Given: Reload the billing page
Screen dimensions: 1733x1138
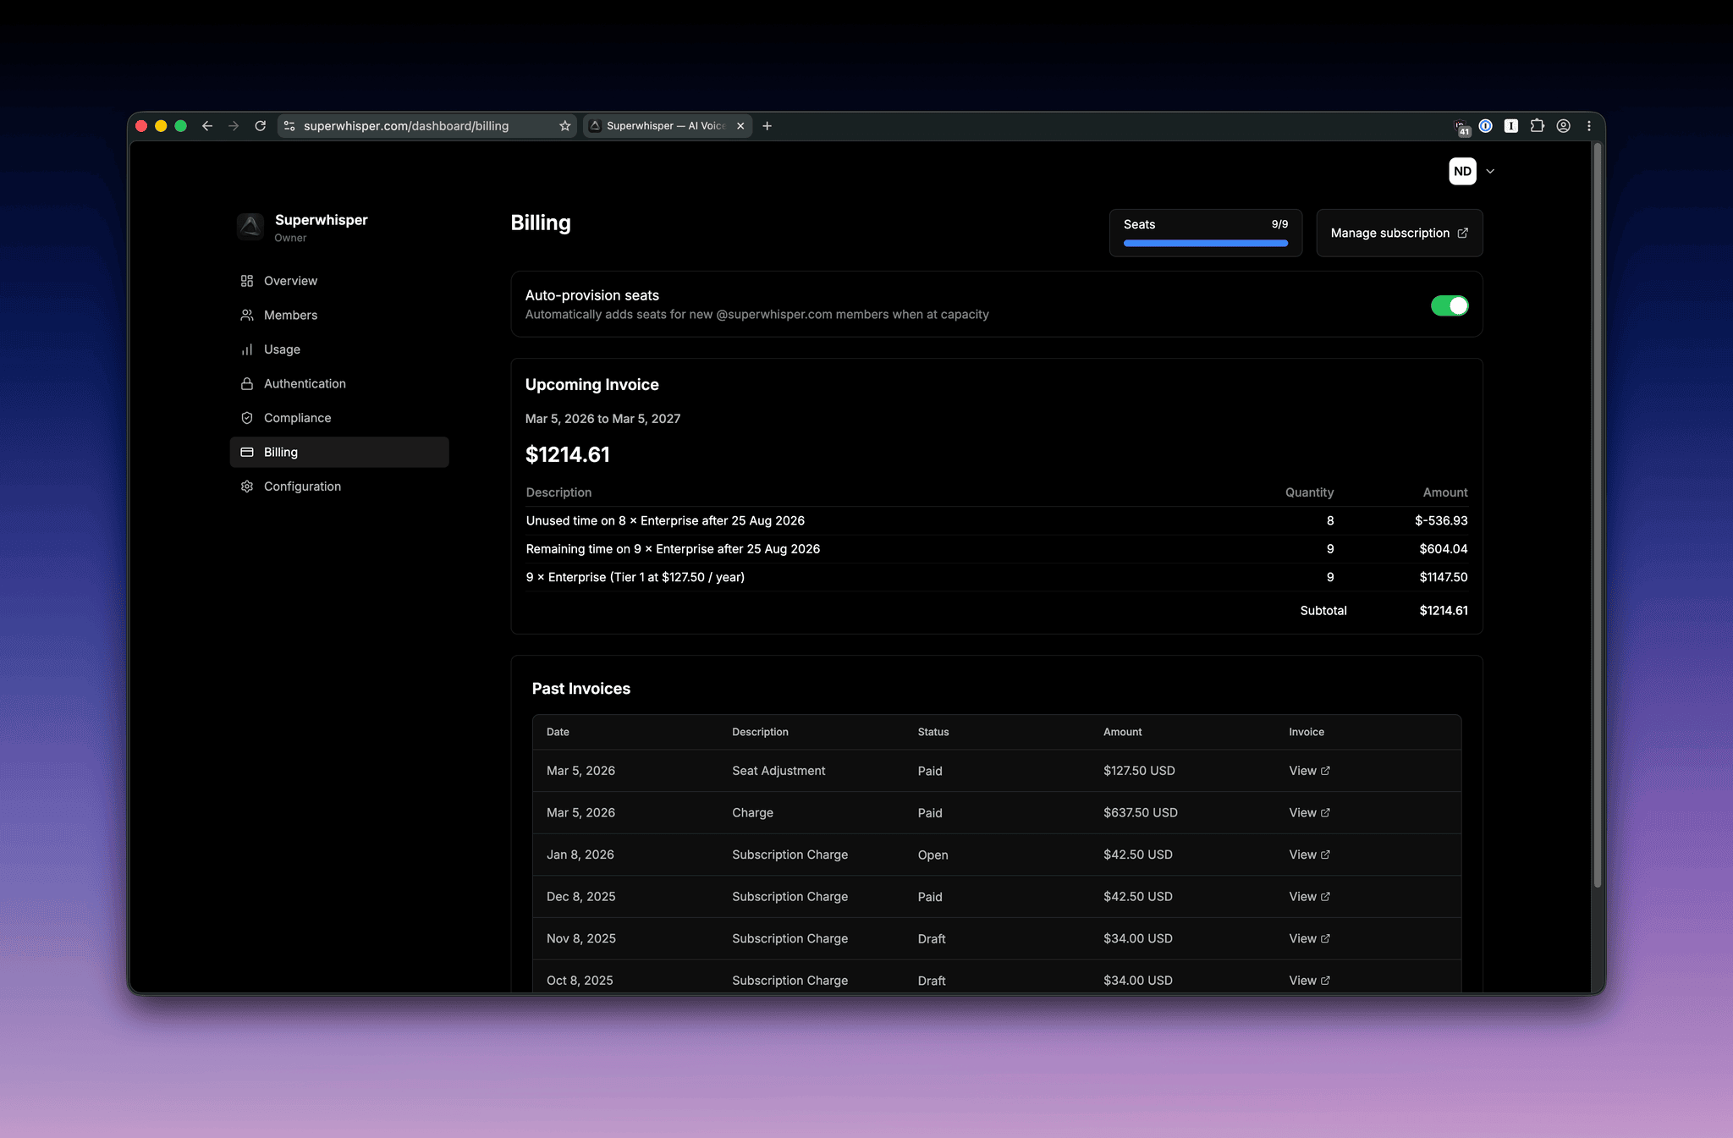Looking at the screenshot, I should point(261,126).
